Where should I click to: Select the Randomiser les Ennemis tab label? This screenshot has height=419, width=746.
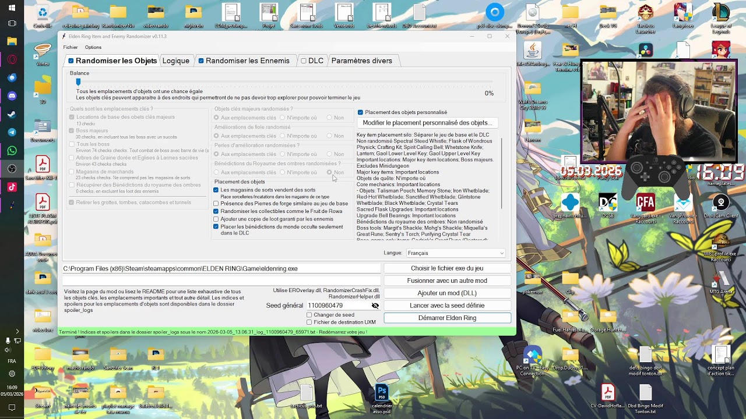click(248, 61)
